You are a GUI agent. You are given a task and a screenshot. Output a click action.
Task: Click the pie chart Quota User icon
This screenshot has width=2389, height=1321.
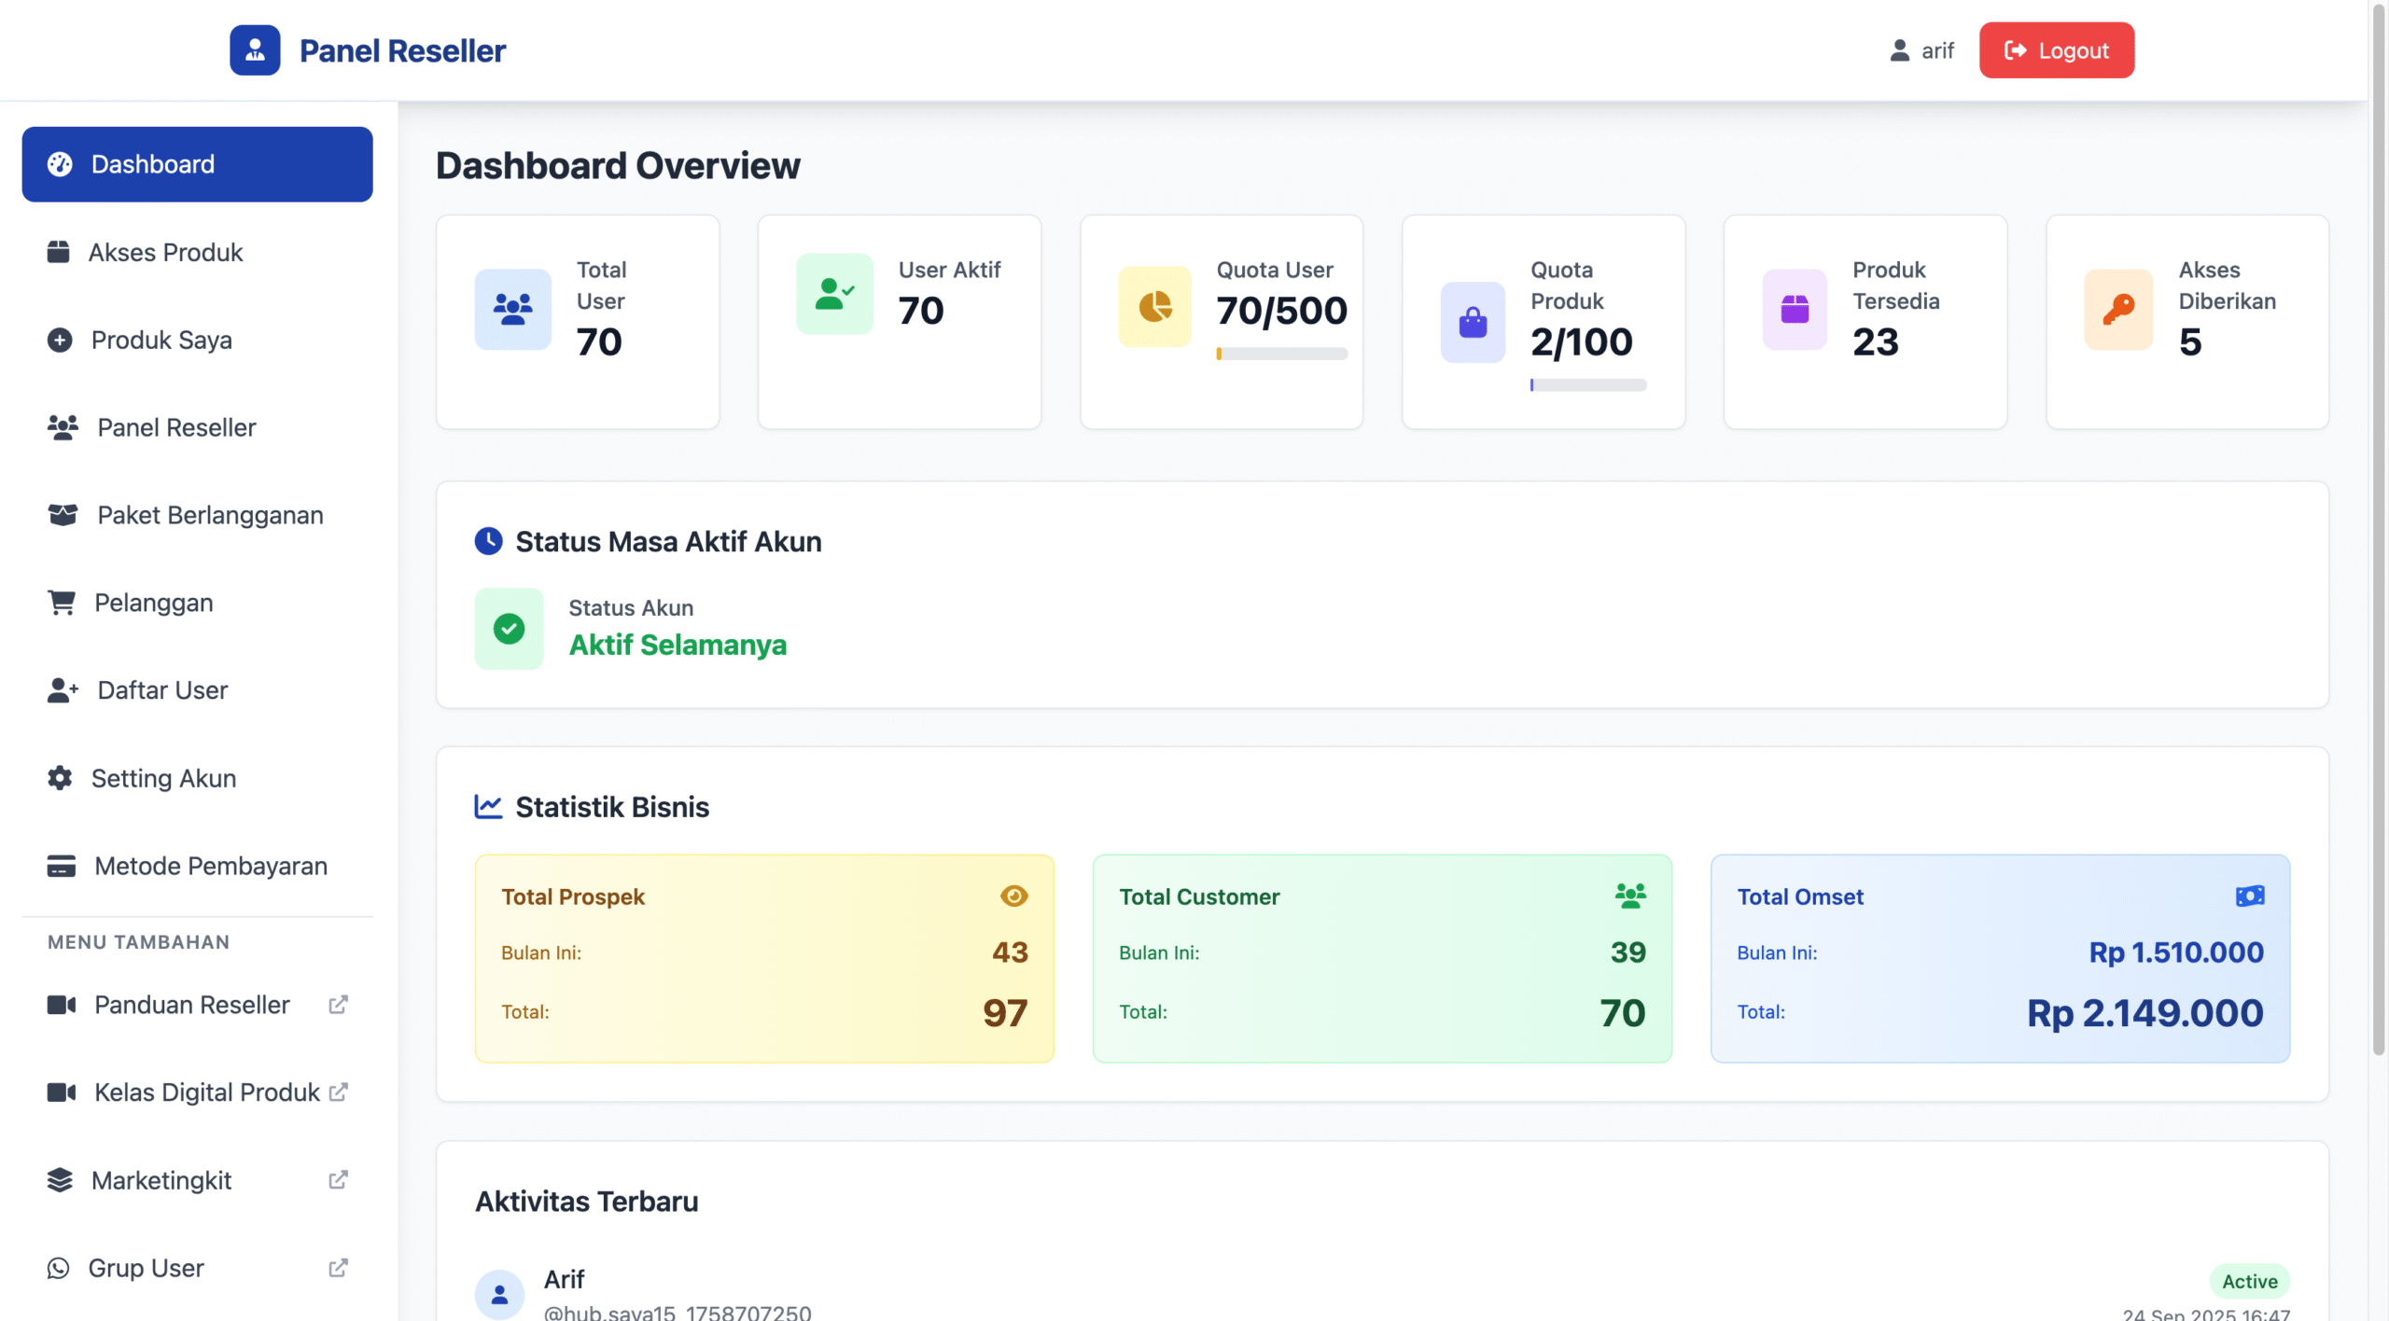point(1154,306)
